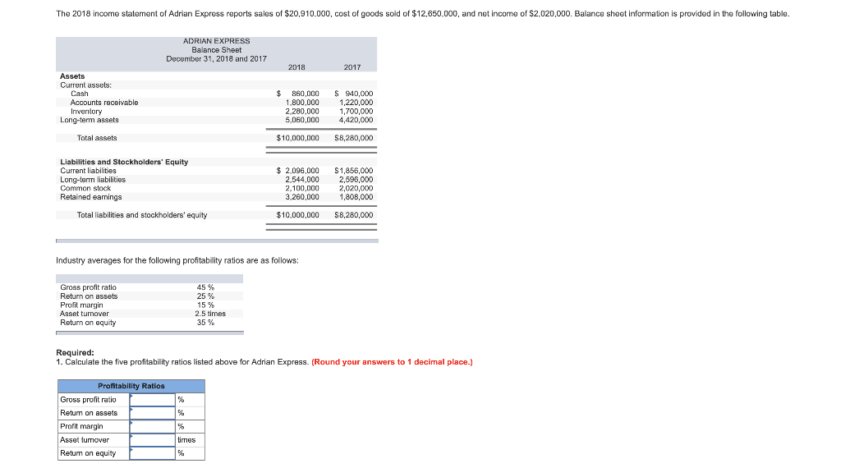Click 2018 Current liabilities $2,096,000
Screen dimensions: 841x468
click(297, 171)
